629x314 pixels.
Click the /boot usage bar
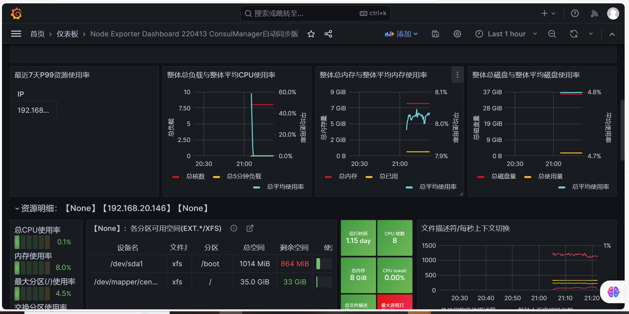(x=324, y=264)
